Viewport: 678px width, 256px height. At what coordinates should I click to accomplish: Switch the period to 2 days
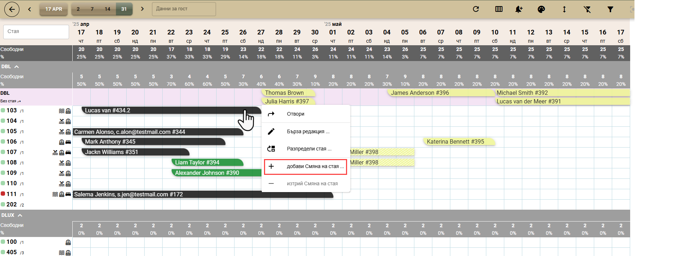(x=78, y=9)
